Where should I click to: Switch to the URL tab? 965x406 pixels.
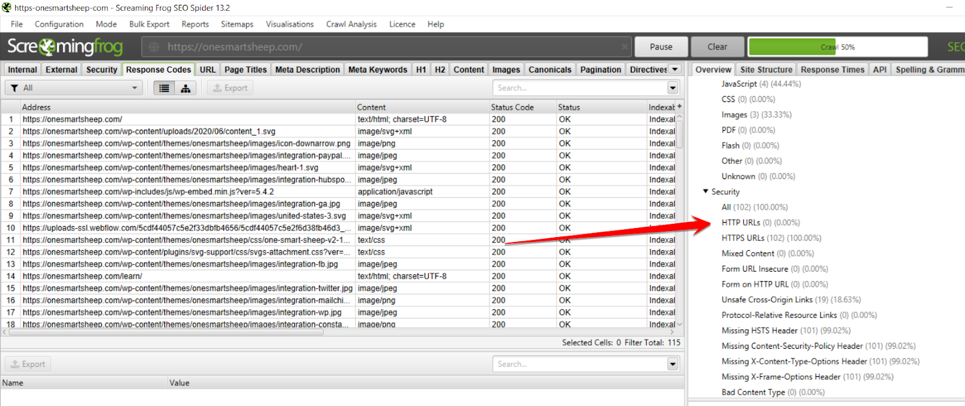pos(207,69)
